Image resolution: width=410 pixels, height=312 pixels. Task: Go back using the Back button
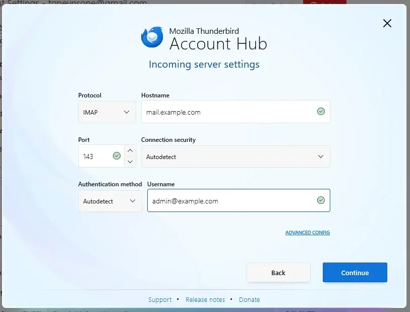[278, 273]
